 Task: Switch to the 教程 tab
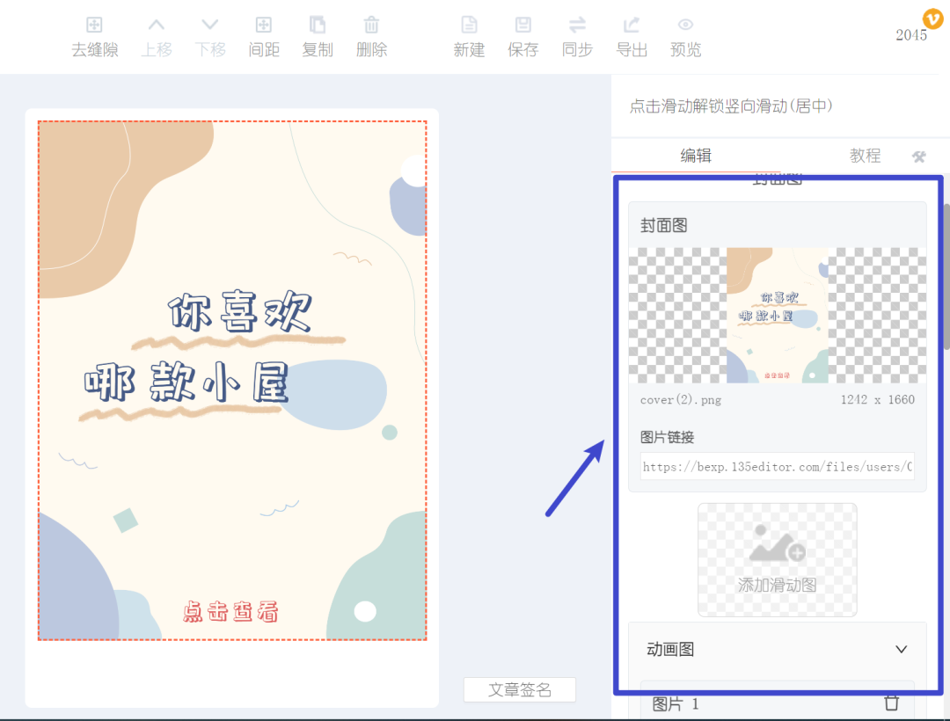pyautogui.click(x=865, y=156)
